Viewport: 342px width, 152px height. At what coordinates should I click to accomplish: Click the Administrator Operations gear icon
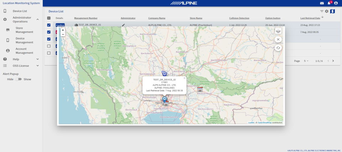[x=5, y=19]
